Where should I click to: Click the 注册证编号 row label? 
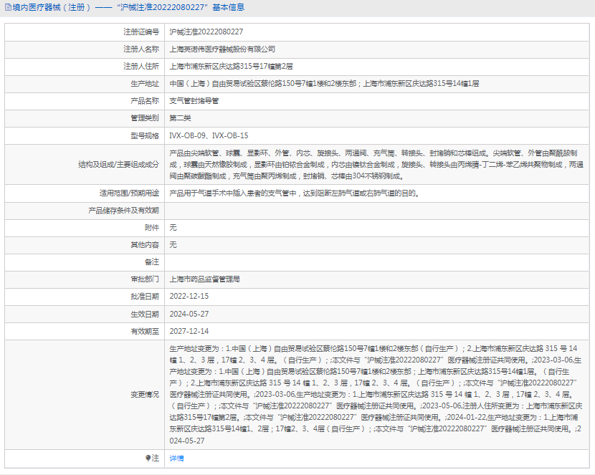[x=141, y=32]
